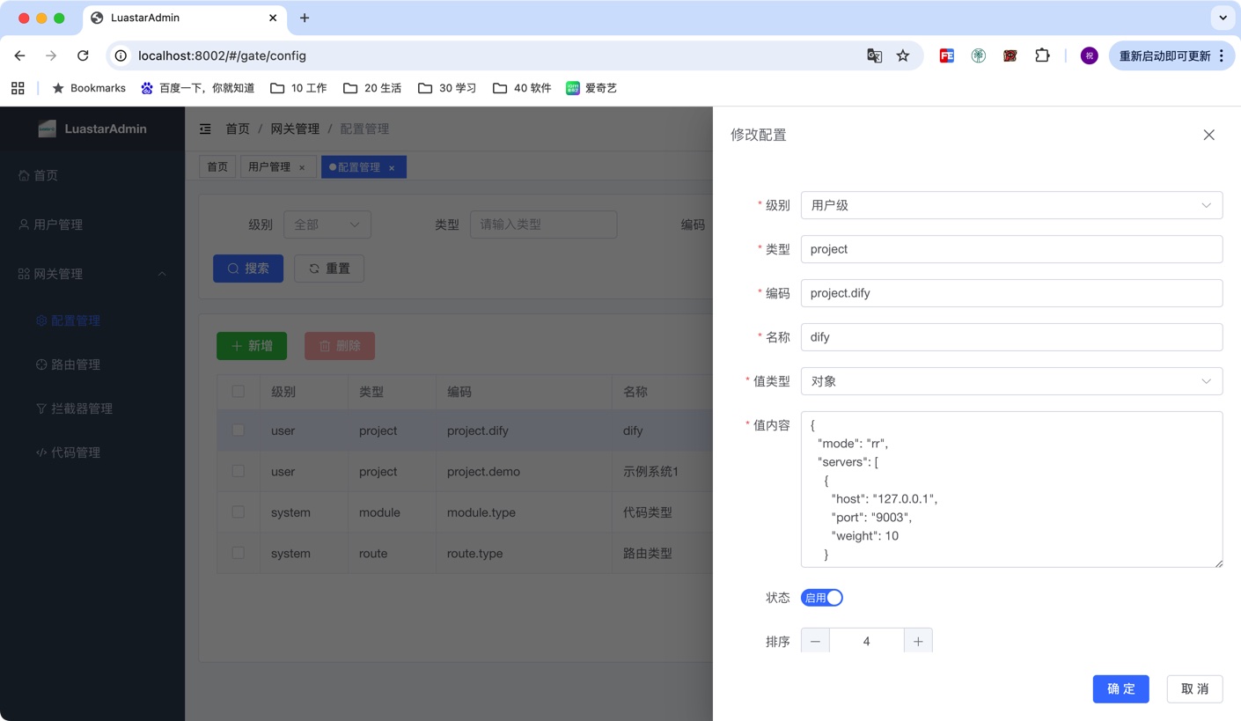Check the route.type row checkbox

point(239,553)
